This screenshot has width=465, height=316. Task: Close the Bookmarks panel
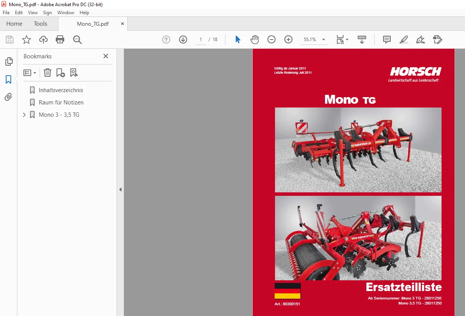click(106, 56)
